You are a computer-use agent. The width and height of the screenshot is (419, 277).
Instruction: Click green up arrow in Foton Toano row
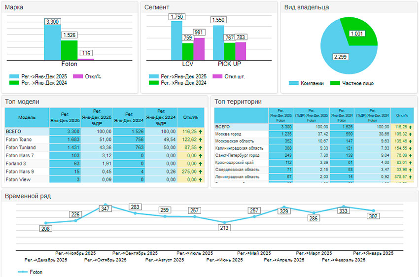[x=201, y=140]
